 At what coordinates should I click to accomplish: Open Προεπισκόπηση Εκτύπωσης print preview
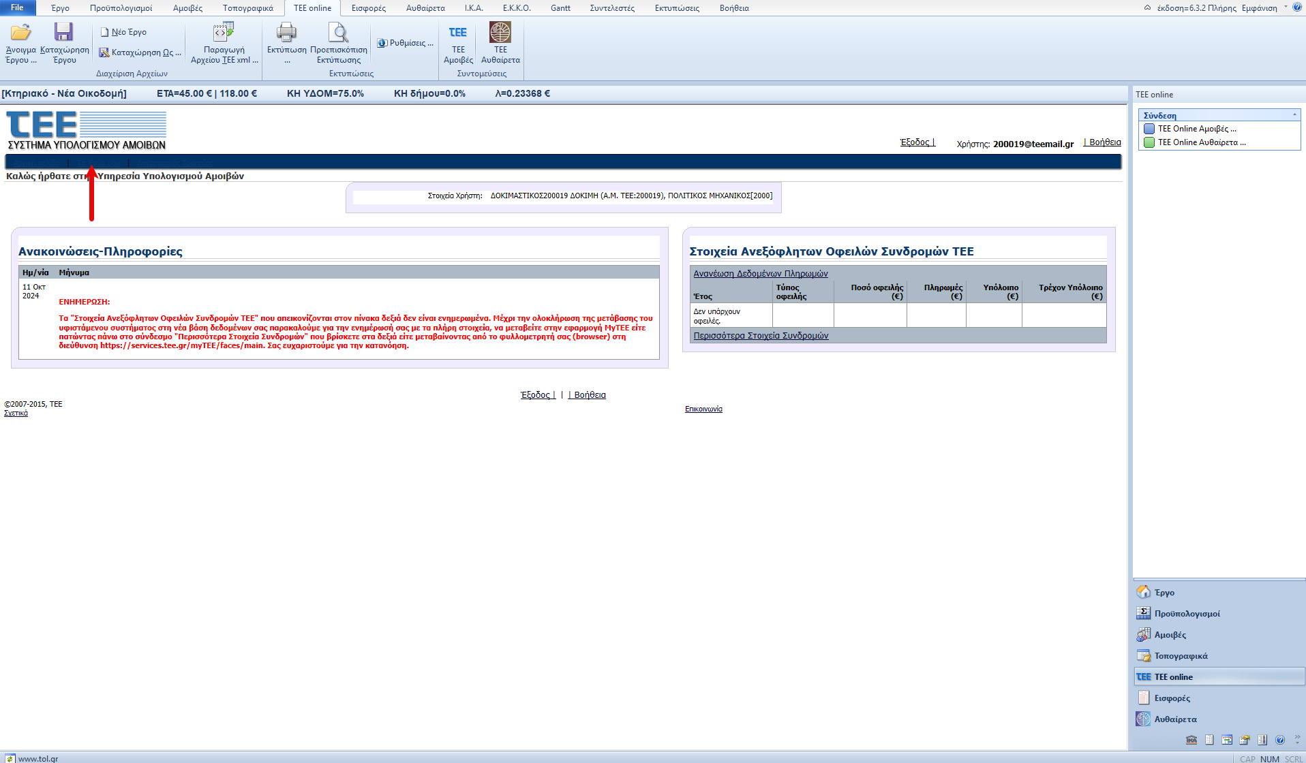[338, 33]
